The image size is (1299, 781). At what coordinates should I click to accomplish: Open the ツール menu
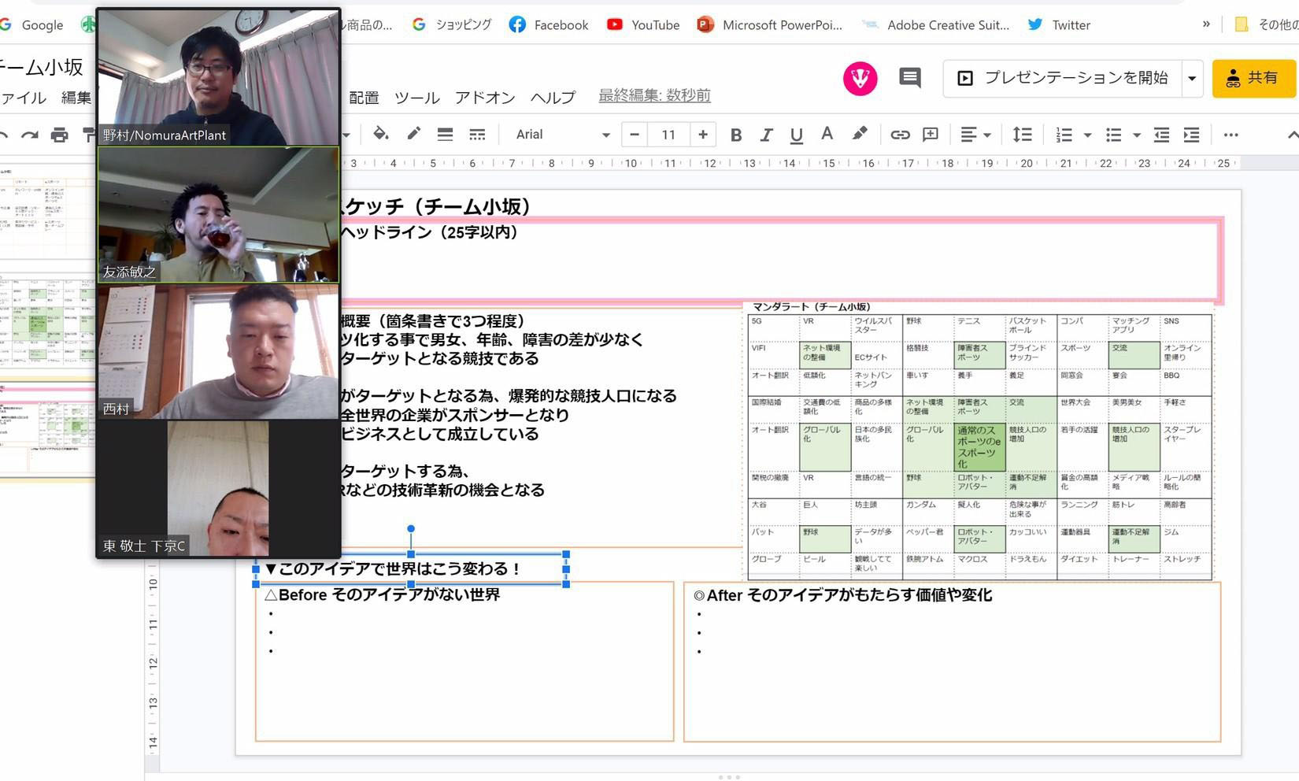(x=416, y=98)
